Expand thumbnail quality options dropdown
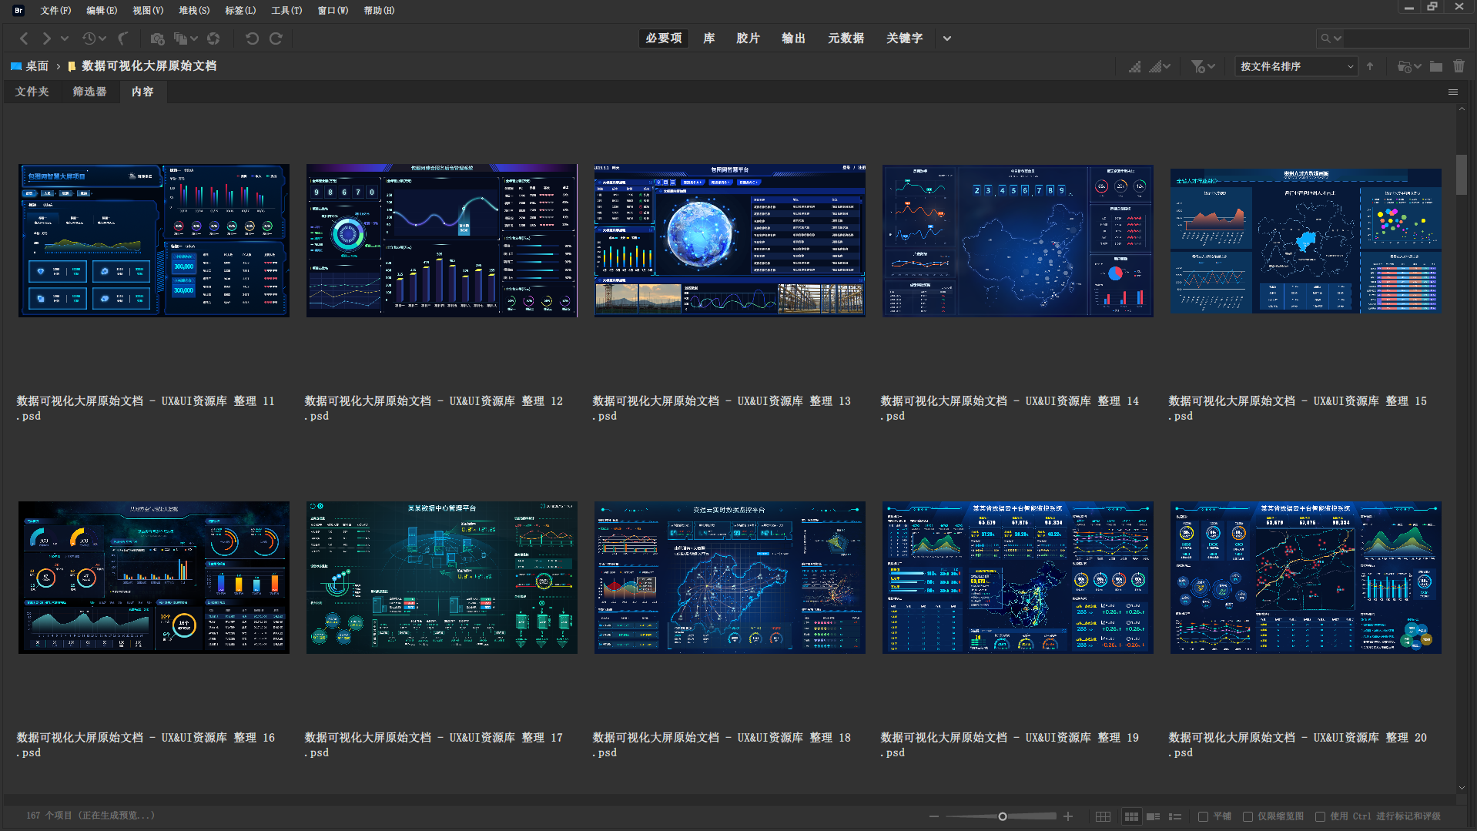Viewport: 1477px width, 831px height. tap(1167, 67)
